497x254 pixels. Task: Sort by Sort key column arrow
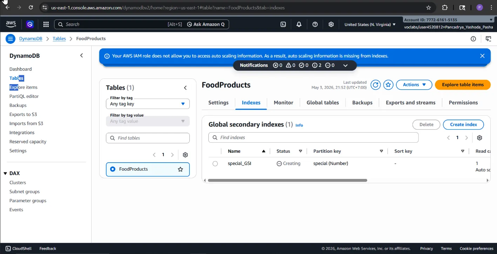pyautogui.click(x=463, y=151)
